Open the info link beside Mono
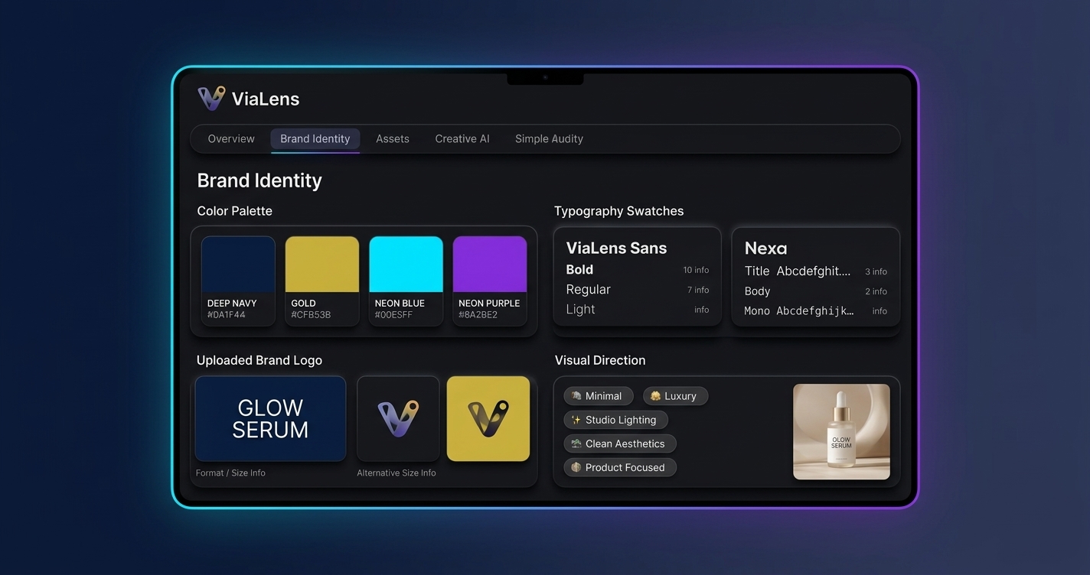Image resolution: width=1090 pixels, height=575 pixels. (880, 311)
